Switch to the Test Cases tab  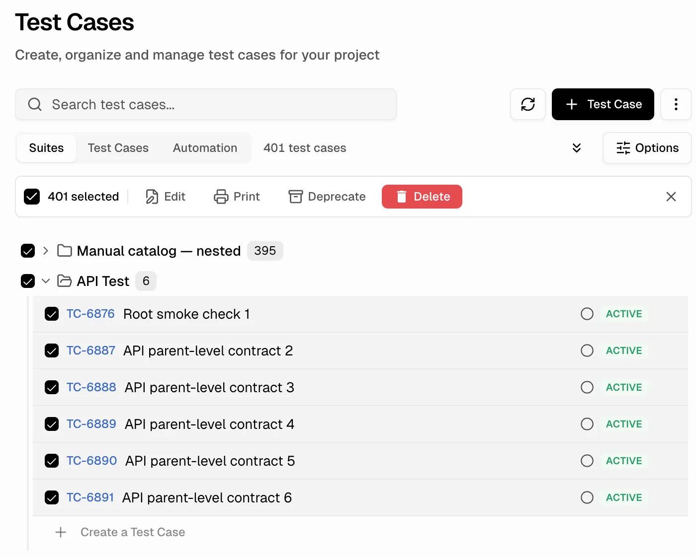point(118,148)
